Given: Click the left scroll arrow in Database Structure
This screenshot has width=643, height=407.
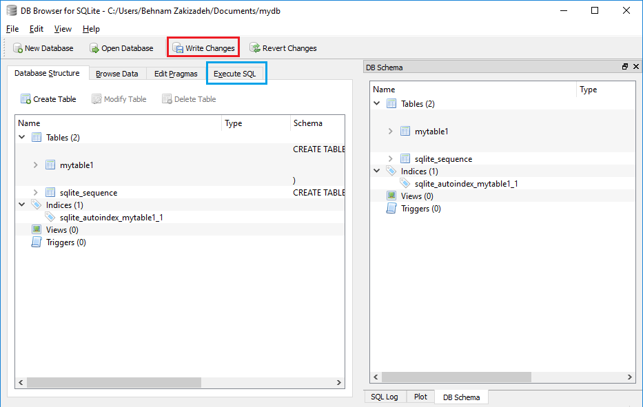Looking at the screenshot, I should [21, 382].
